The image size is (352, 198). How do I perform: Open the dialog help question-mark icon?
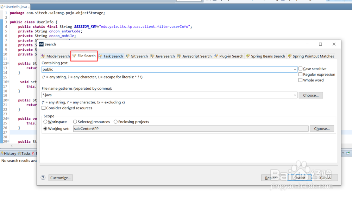(x=43, y=178)
